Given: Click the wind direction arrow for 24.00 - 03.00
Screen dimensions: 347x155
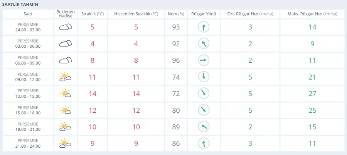Looking at the screenshot, I should 203,27.
